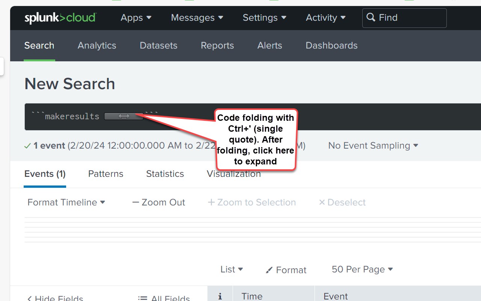Screen dimensions: 481x301
Task: Click the Deselect button
Action: (x=342, y=202)
